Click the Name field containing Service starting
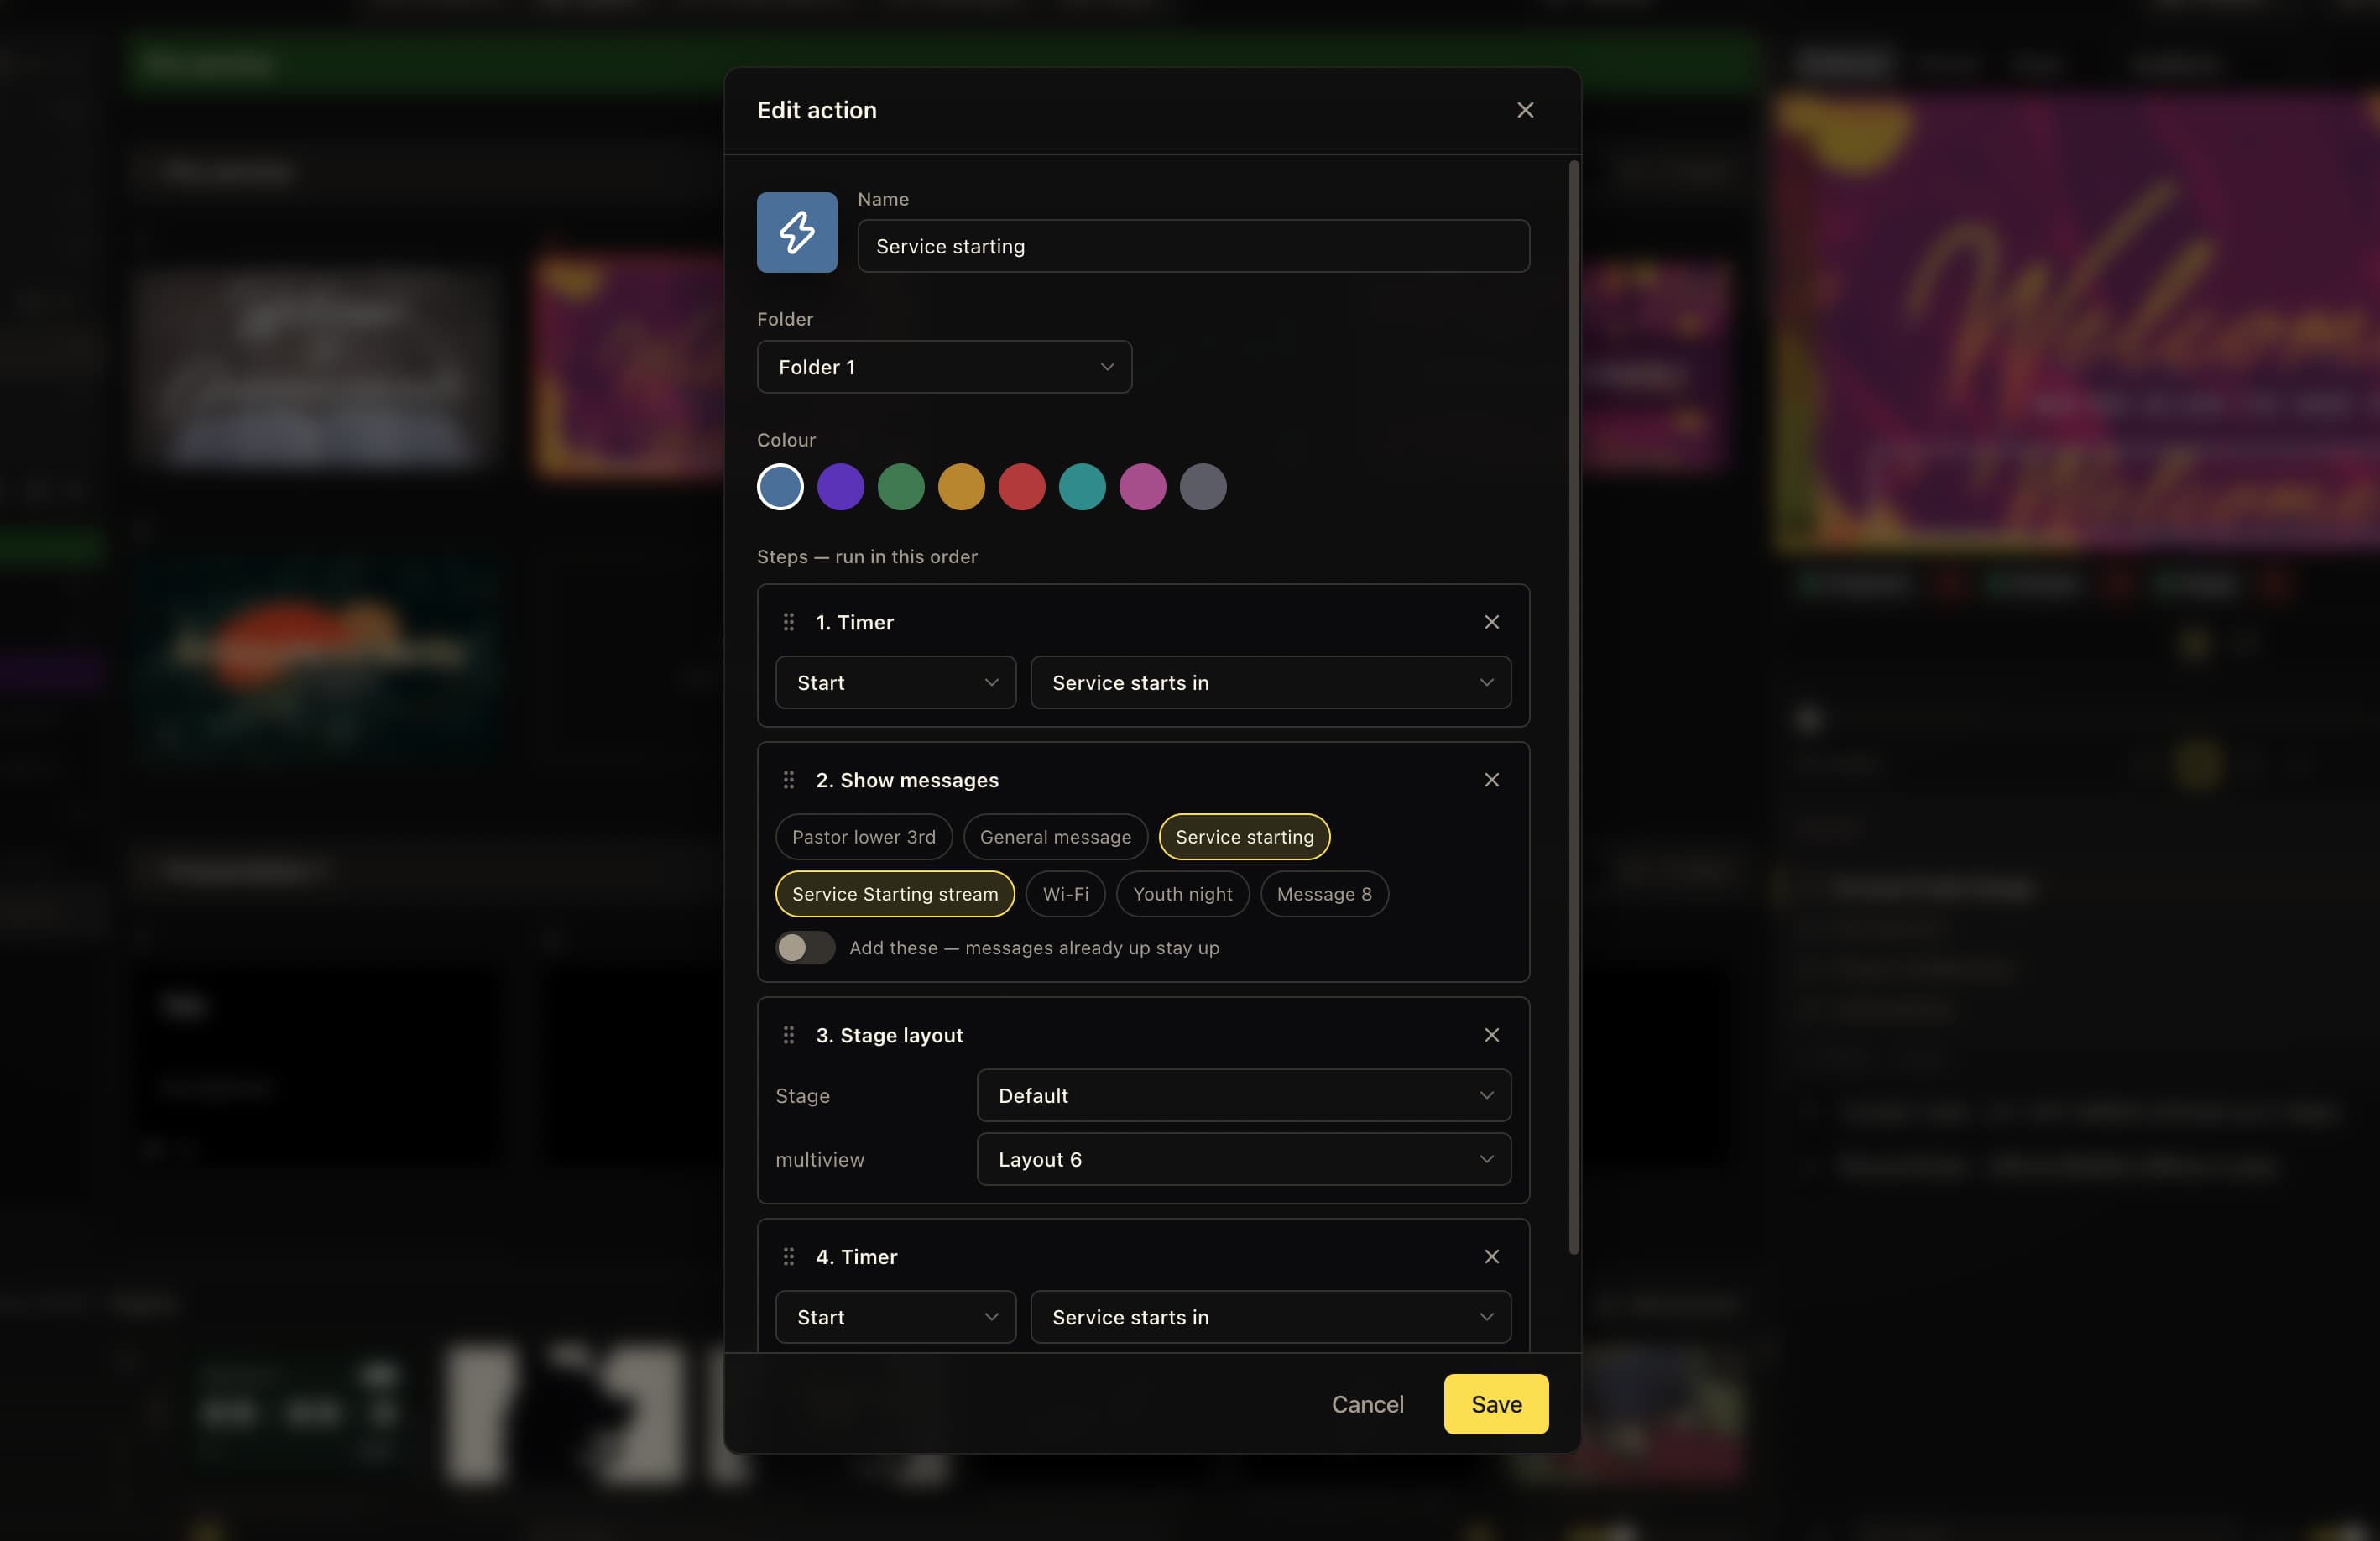The image size is (2380, 1541). point(1193,246)
